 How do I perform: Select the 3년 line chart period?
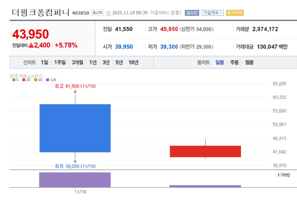(106, 62)
